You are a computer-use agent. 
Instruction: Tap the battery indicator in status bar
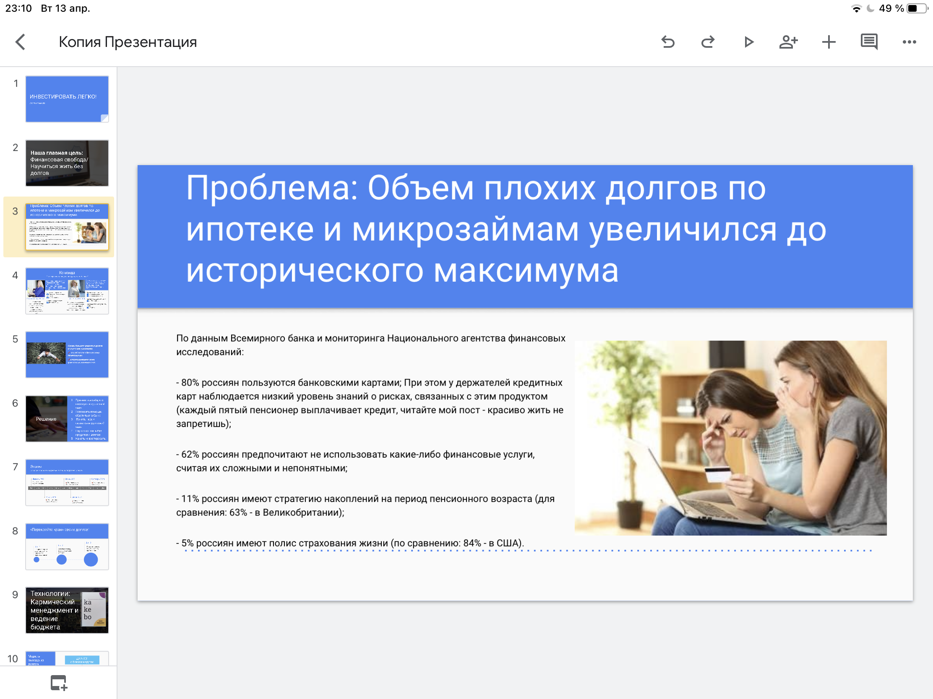click(917, 8)
